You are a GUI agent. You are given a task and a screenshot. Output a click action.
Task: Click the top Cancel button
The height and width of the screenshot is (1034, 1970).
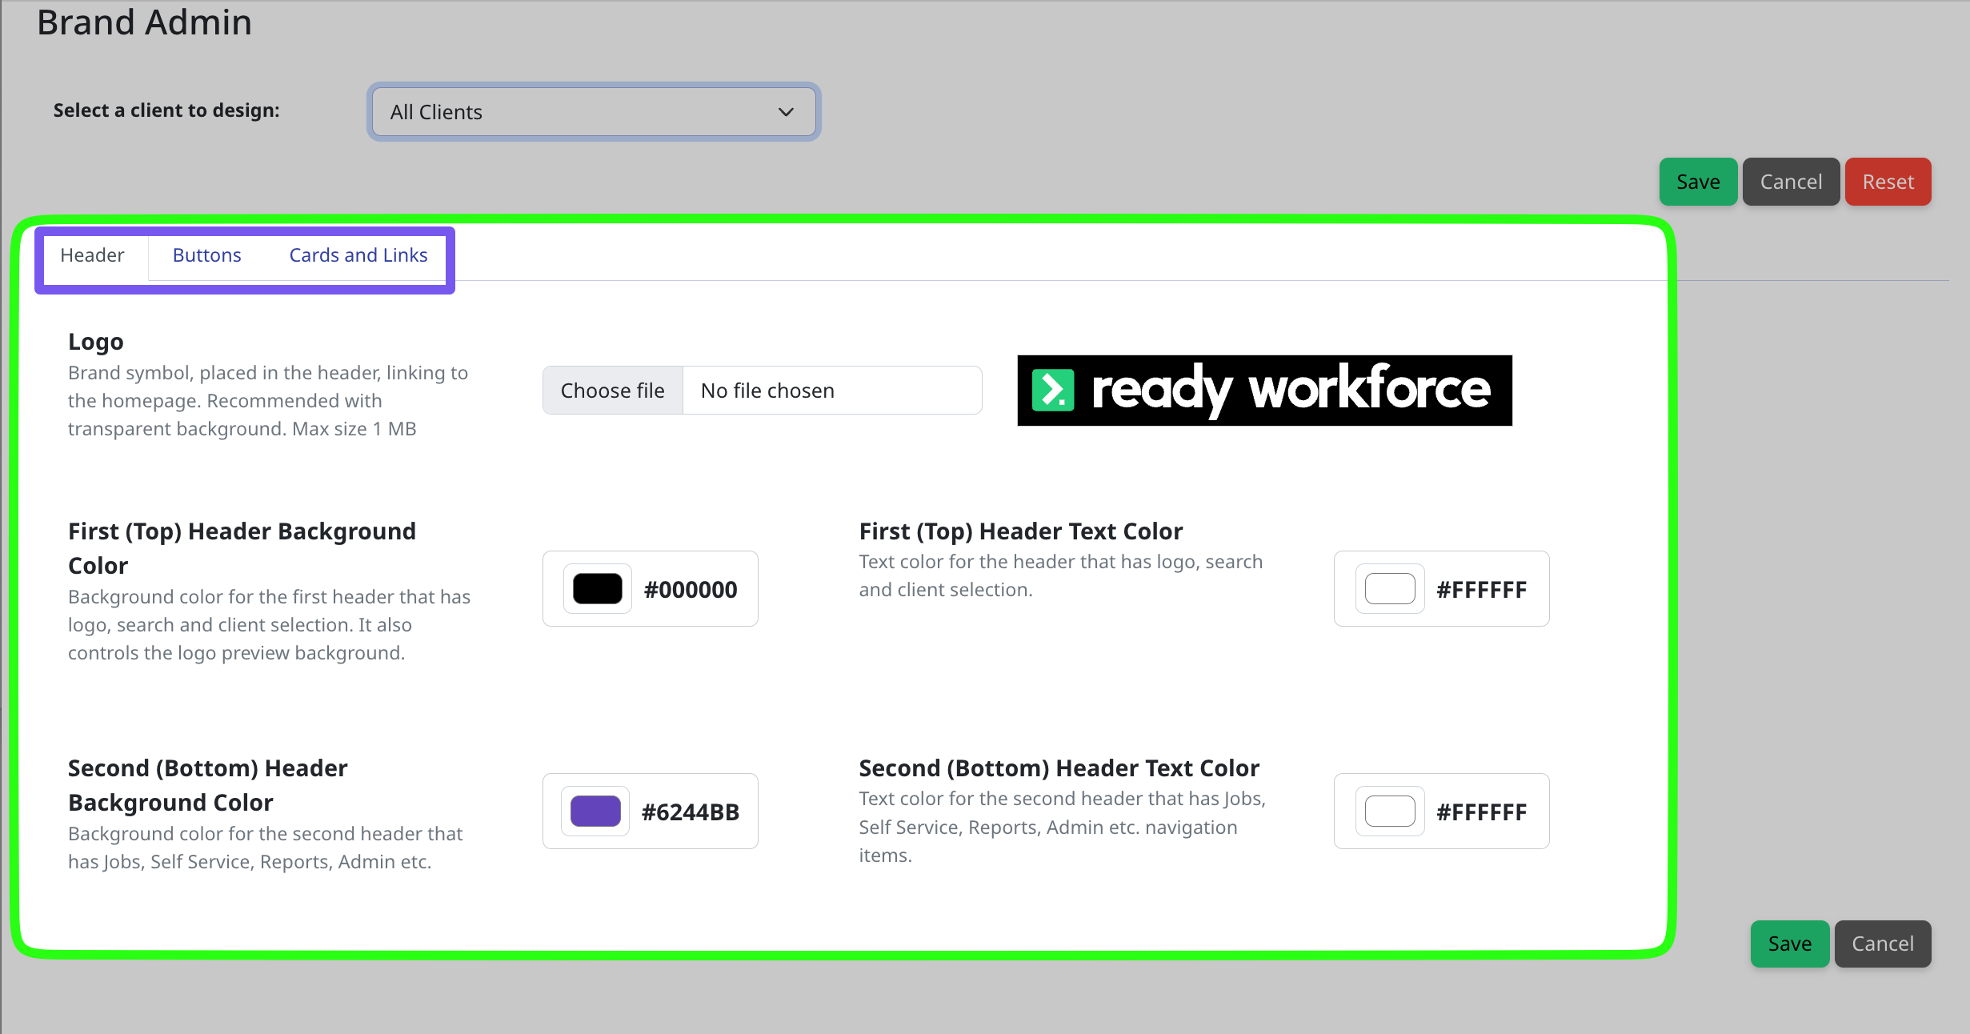pyautogui.click(x=1791, y=182)
